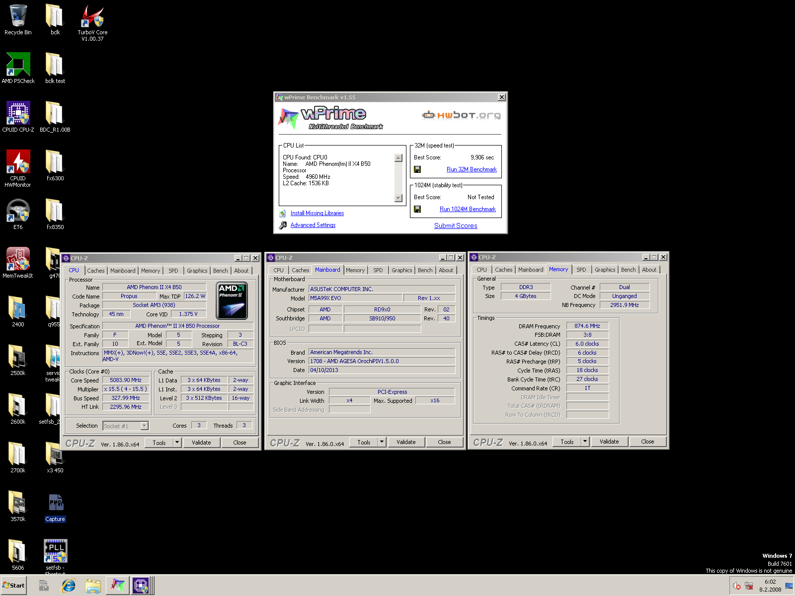This screenshot has height=596, width=795.
Task: Open the bclk folder on the desktop
Action: click(x=55, y=20)
